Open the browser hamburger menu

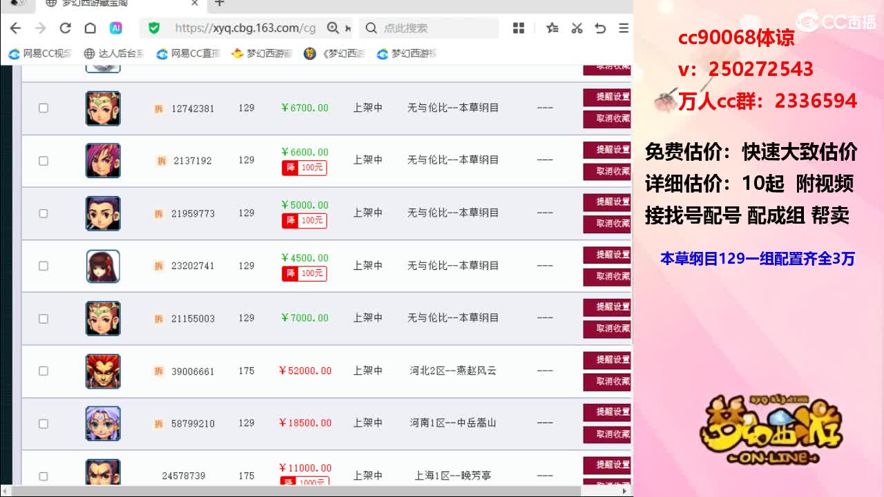click(624, 28)
